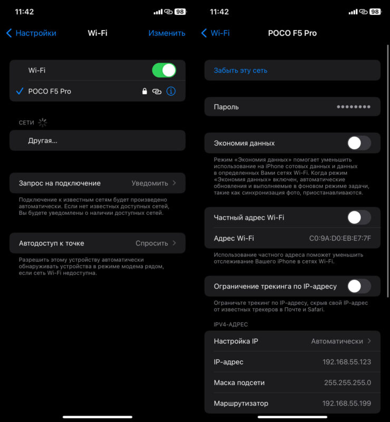Viewport: 390px width, 422px height.
Task: Tap the Пароль field to reveal password
Action: (292, 107)
